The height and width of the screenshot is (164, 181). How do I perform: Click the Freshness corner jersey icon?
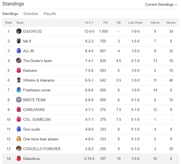19,90
